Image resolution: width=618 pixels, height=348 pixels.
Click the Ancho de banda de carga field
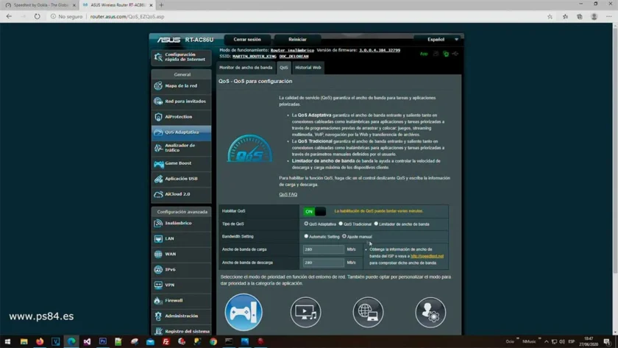click(x=323, y=249)
